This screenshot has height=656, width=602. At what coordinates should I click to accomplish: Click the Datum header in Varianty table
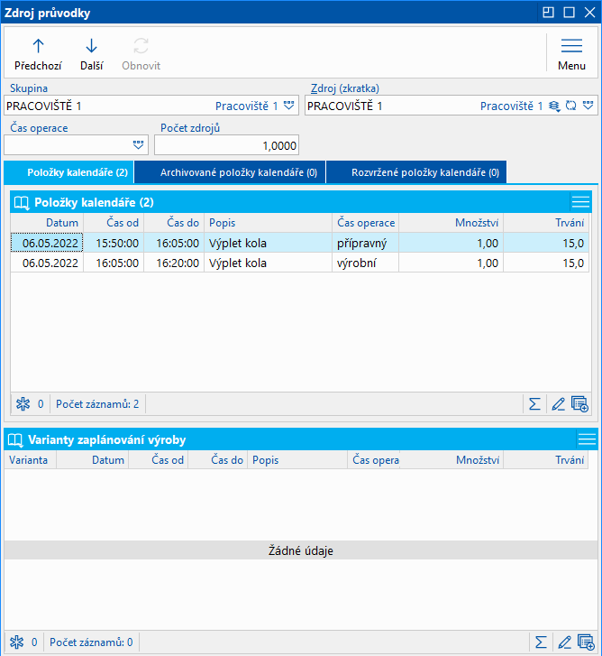(x=92, y=460)
